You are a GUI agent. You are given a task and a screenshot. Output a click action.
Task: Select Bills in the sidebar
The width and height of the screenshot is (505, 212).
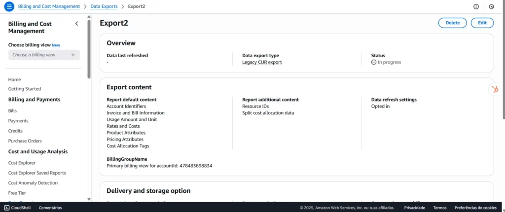point(12,111)
